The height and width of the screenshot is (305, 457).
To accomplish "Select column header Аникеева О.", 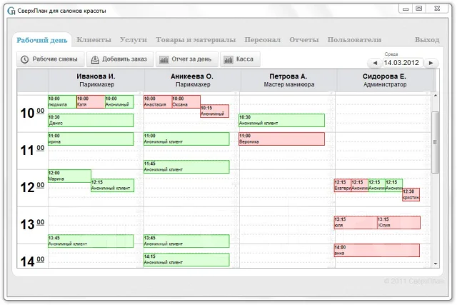I will (192, 80).
